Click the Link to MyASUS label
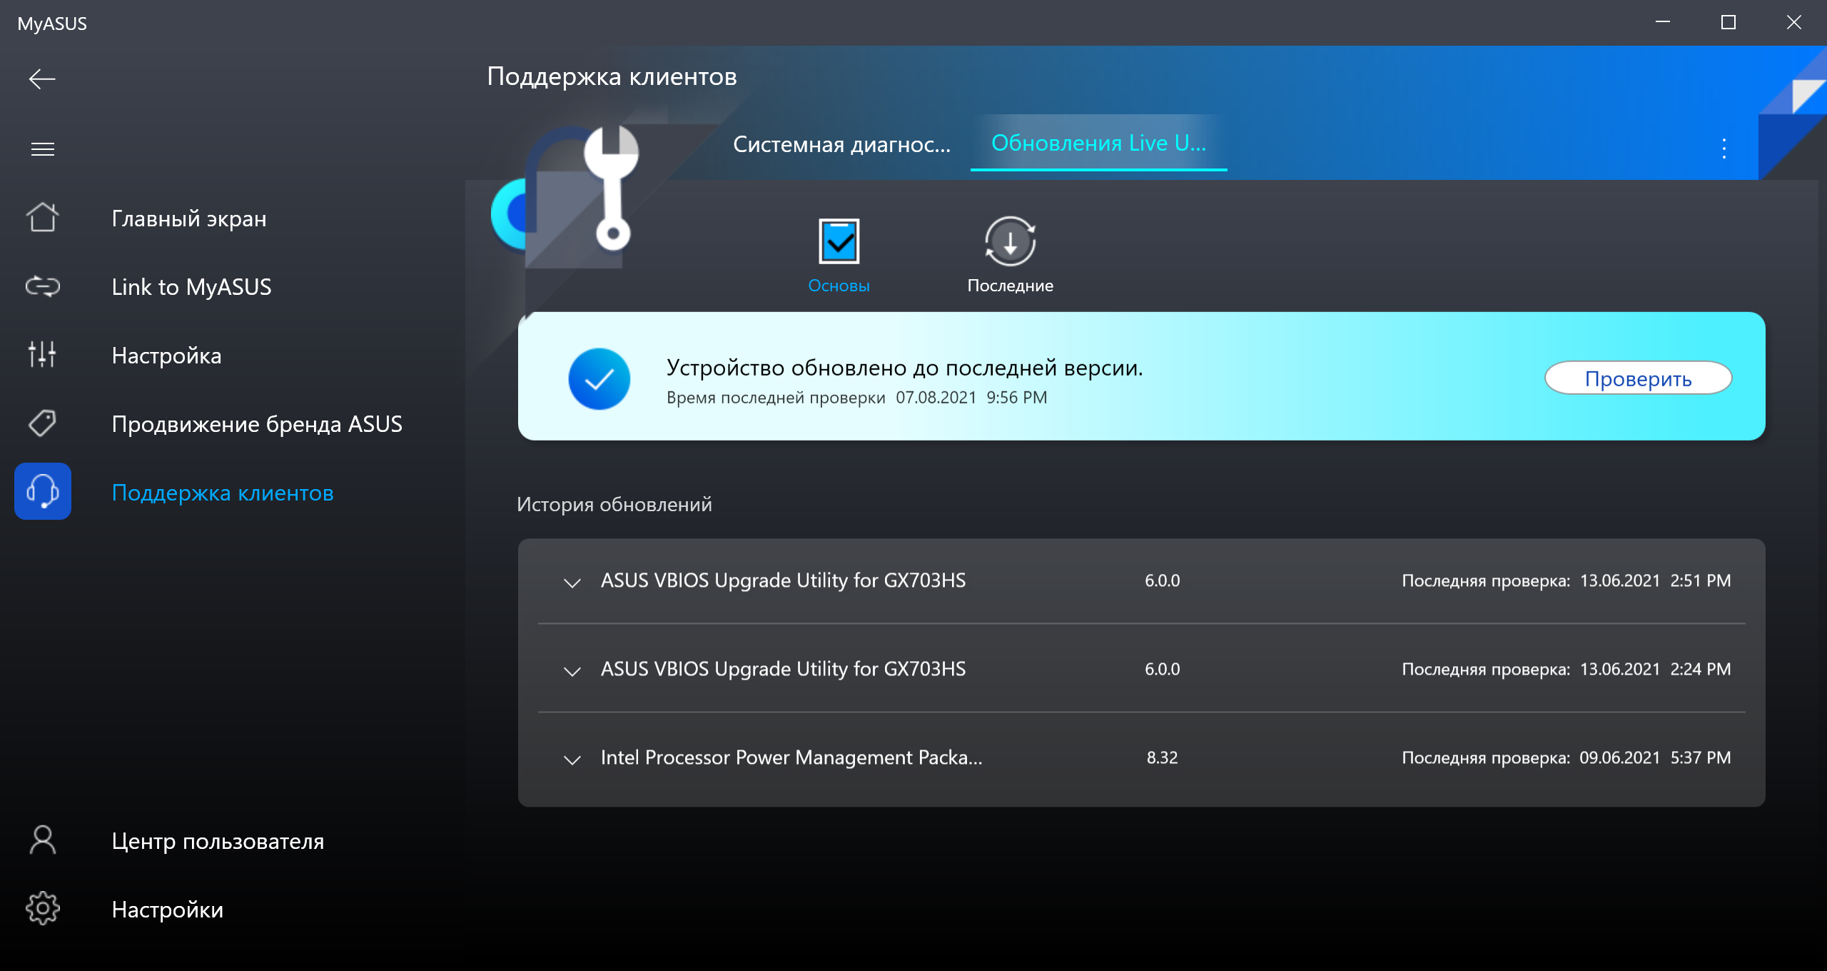 [x=191, y=287]
